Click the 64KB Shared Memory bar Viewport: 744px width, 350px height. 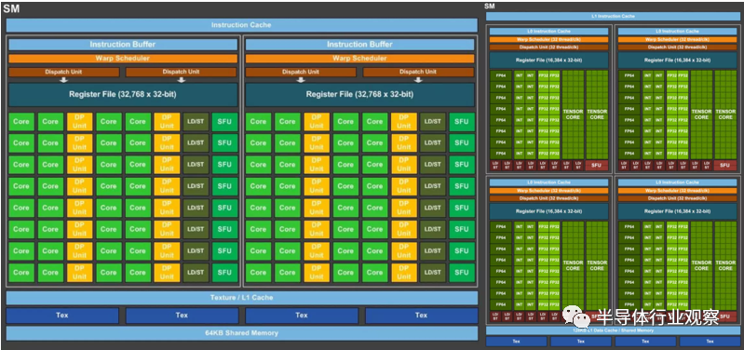241,333
